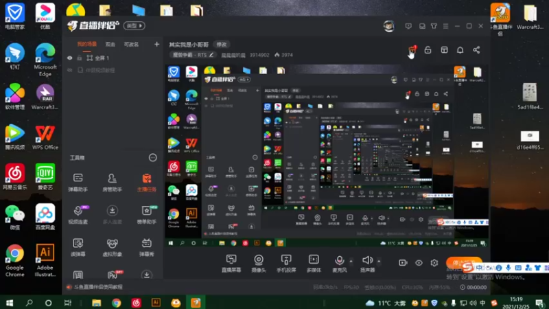
Task: Open 斗鱼直播伴侣使用教程 link
Action: pyautogui.click(x=98, y=287)
